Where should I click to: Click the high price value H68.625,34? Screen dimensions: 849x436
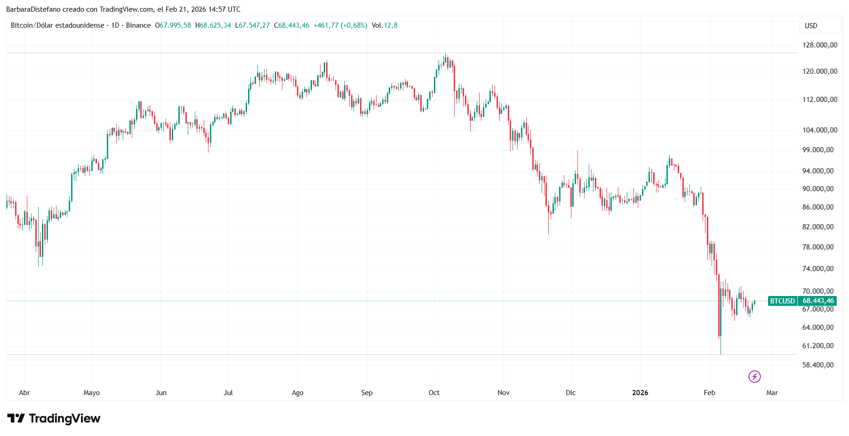pyautogui.click(x=213, y=25)
